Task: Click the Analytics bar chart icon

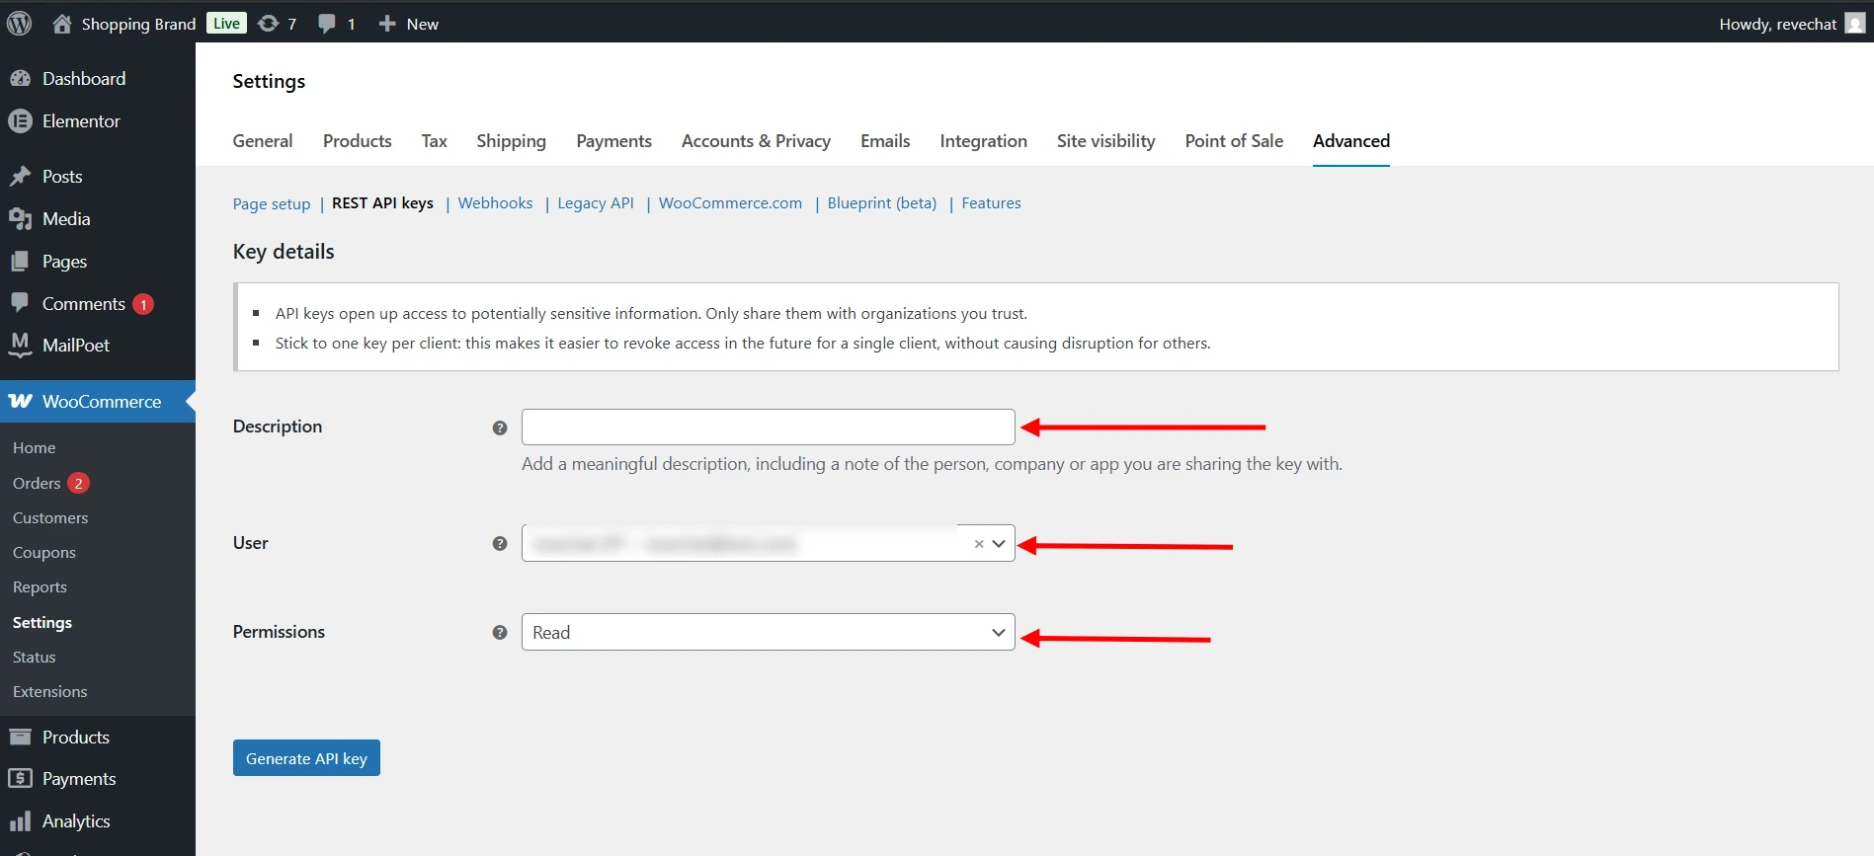Action: [21, 821]
